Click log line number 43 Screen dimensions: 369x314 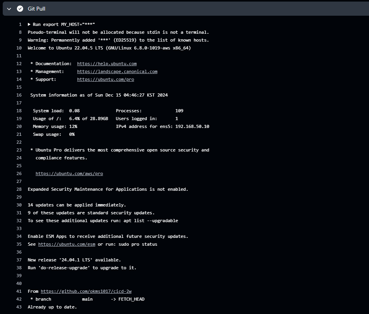[x=19, y=307]
